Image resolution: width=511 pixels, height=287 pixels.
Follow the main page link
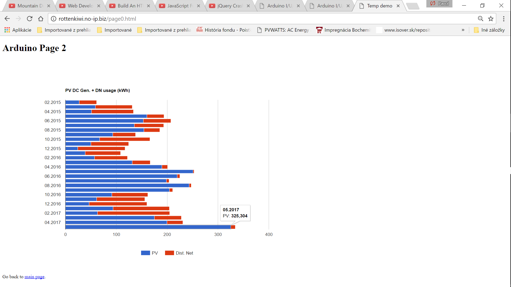[34, 277]
